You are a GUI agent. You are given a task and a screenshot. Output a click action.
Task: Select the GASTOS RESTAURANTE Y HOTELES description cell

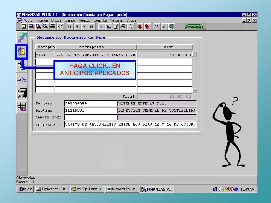tap(96, 55)
